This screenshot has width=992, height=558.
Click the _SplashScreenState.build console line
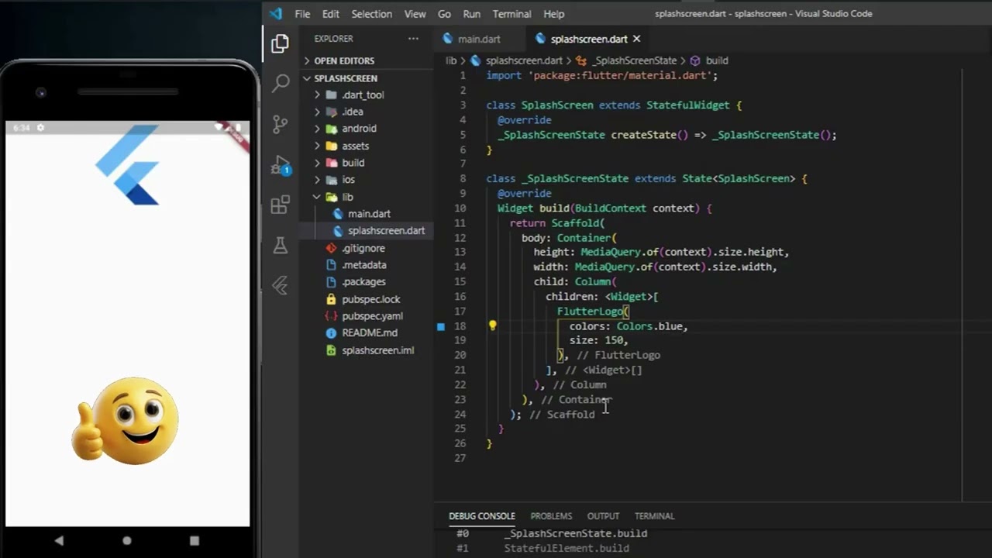pyautogui.click(x=576, y=533)
